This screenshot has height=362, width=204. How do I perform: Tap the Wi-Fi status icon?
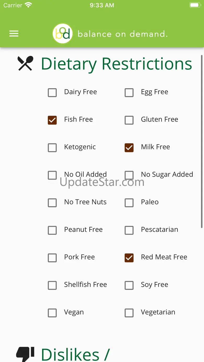[x=28, y=5]
